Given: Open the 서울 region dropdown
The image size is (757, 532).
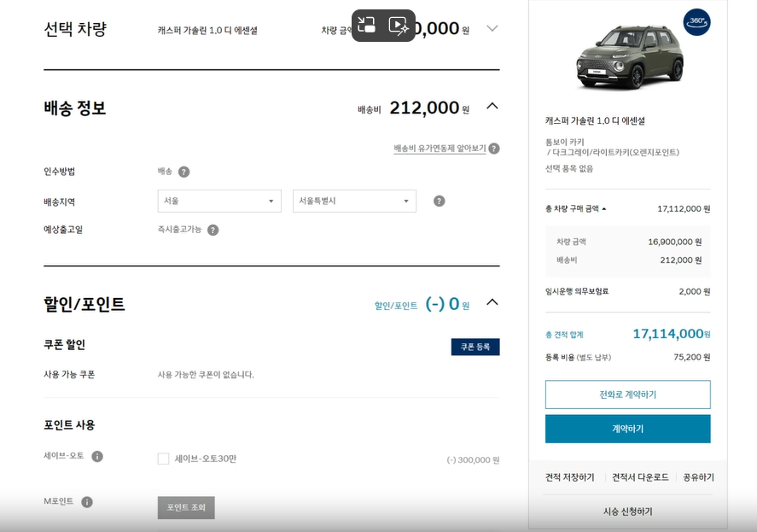Looking at the screenshot, I should pos(219,201).
